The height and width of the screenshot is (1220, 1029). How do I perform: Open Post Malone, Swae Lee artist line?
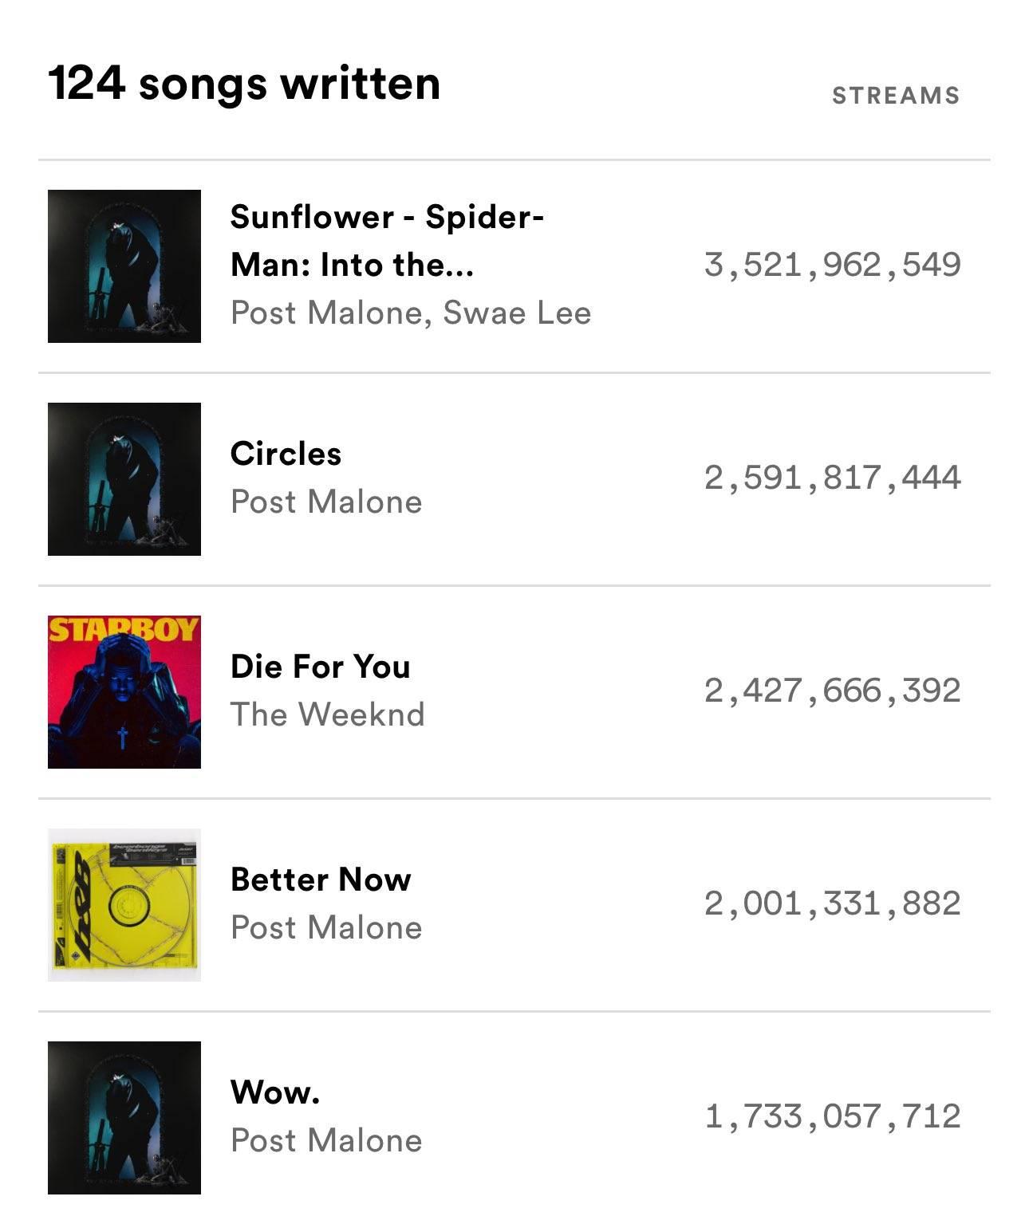pyautogui.click(x=411, y=313)
